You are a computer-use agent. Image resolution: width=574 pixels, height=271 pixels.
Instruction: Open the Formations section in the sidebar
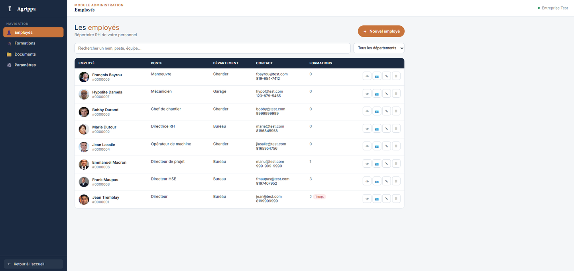pos(33,43)
